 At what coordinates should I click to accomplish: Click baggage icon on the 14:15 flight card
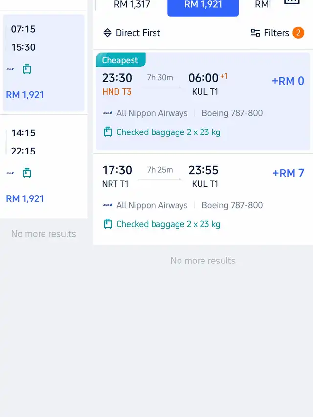pos(27,173)
